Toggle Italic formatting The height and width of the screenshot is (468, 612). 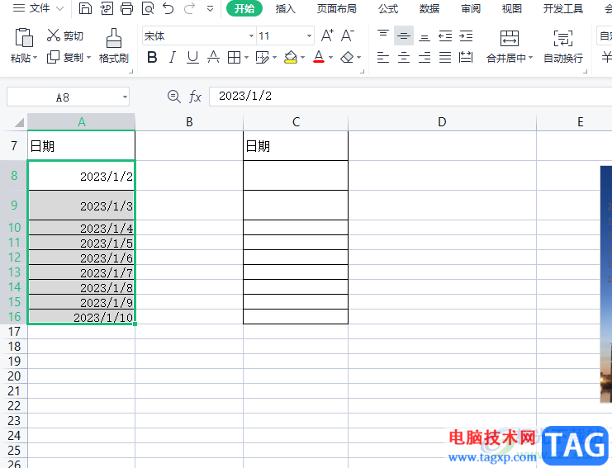coord(172,57)
